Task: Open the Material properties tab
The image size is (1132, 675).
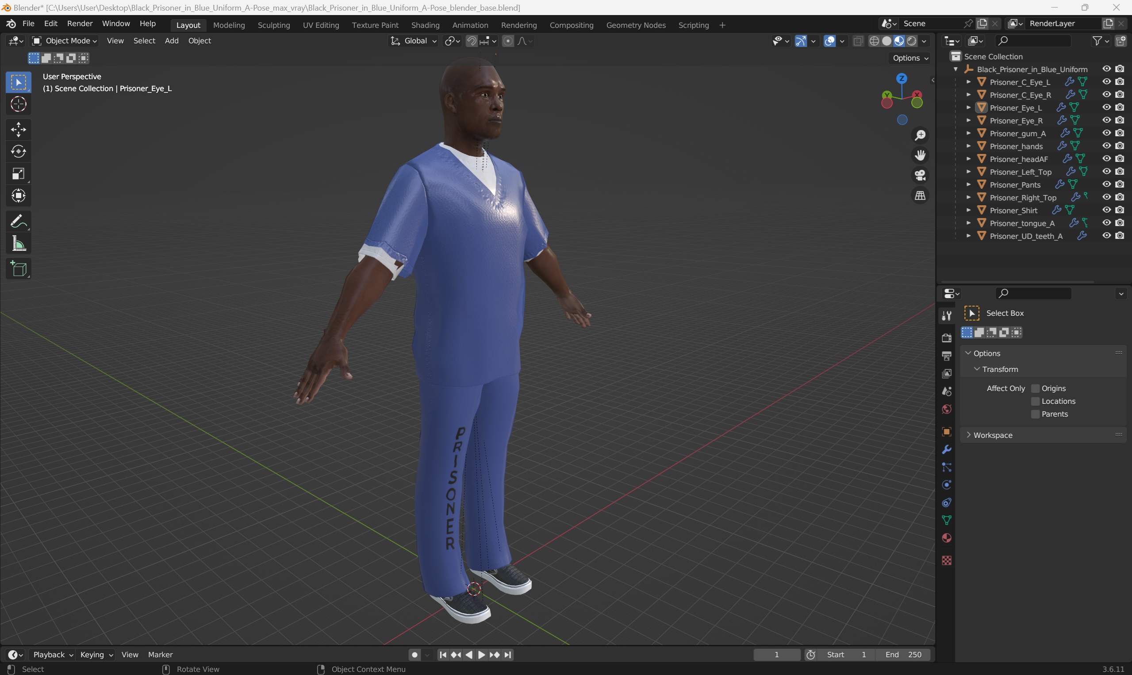Action: pyautogui.click(x=947, y=538)
